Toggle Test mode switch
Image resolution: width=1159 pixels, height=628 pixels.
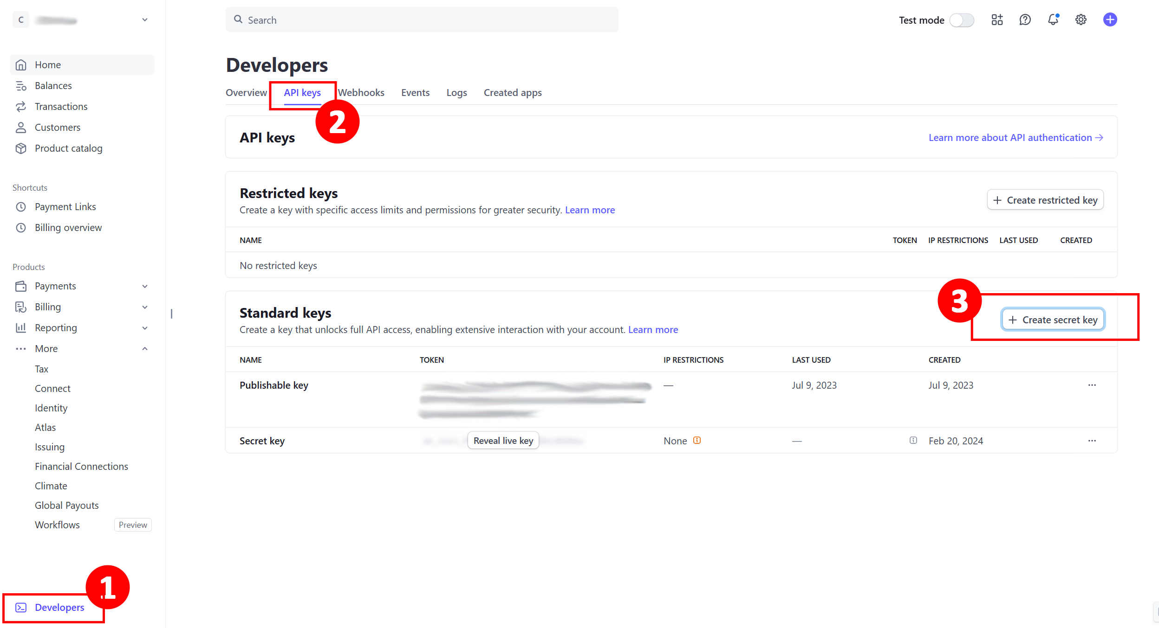[961, 20]
